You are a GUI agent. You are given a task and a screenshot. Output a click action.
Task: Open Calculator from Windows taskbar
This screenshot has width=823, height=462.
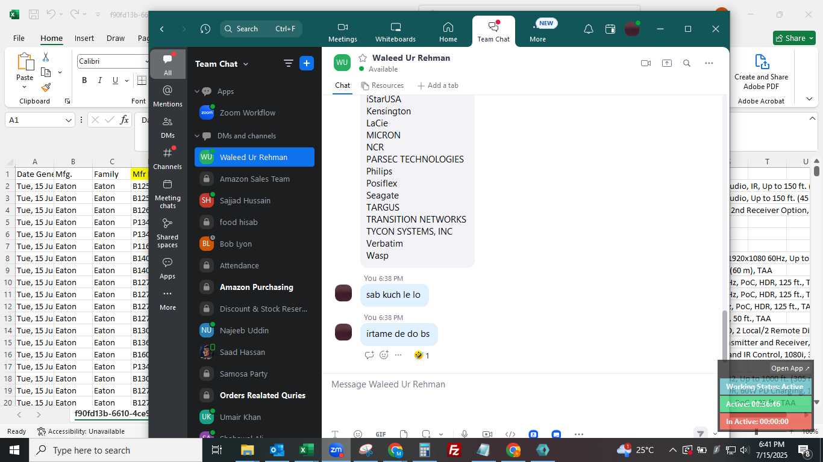425,450
